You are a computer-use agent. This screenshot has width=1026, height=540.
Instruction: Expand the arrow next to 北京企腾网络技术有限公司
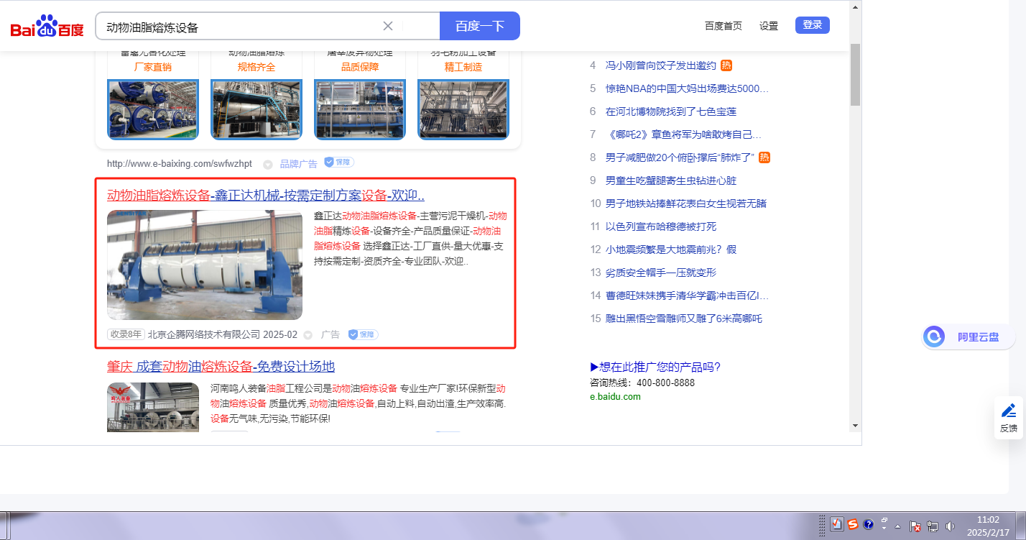308,335
